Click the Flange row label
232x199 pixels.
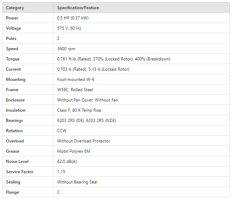click(x=12, y=192)
